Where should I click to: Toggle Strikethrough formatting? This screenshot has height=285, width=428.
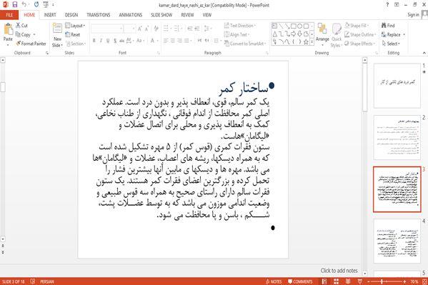click(x=121, y=41)
